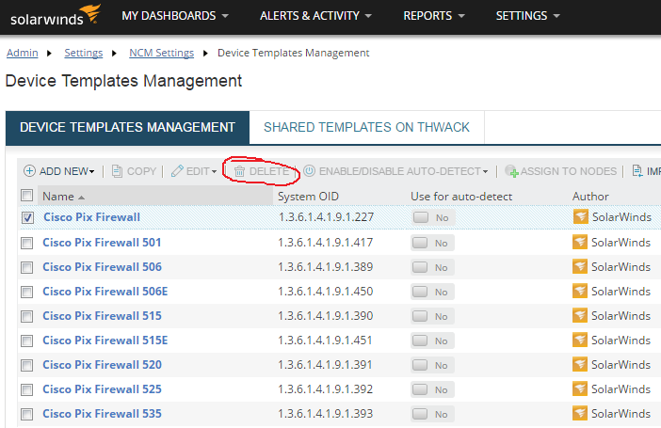
Task: Click the Copy document icon
Action: 117,171
